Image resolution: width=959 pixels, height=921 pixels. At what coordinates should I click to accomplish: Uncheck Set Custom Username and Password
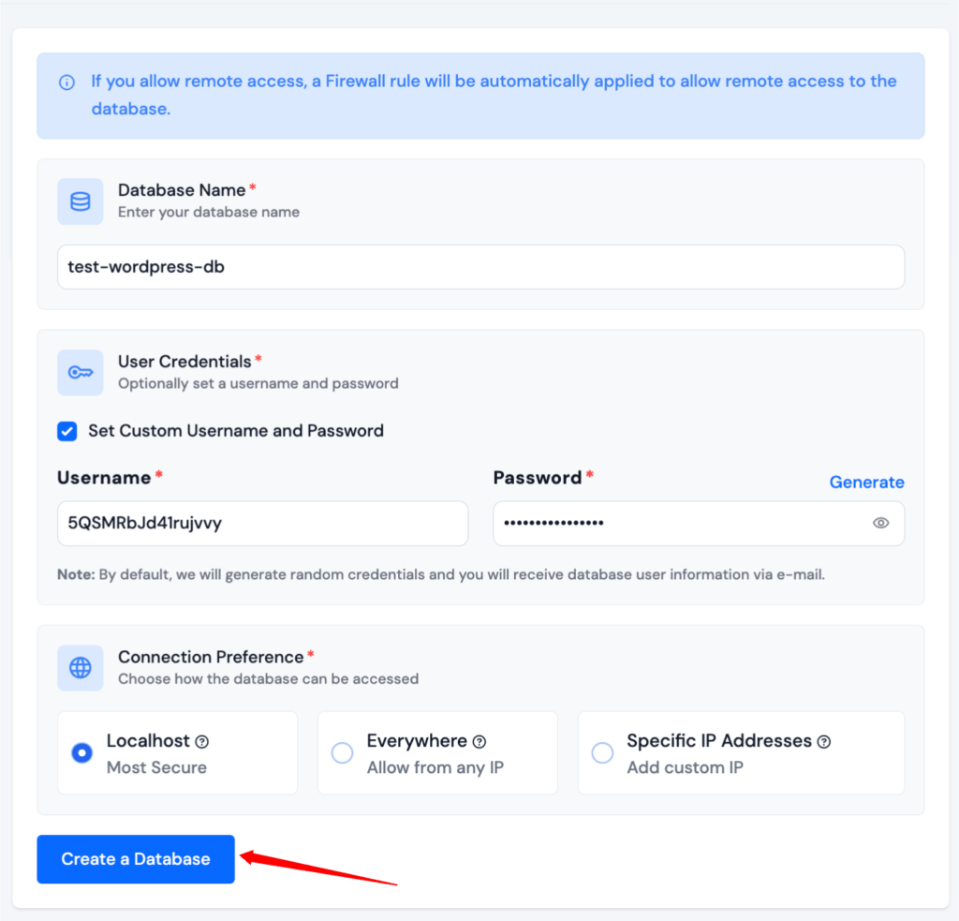pyautogui.click(x=67, y=431)
